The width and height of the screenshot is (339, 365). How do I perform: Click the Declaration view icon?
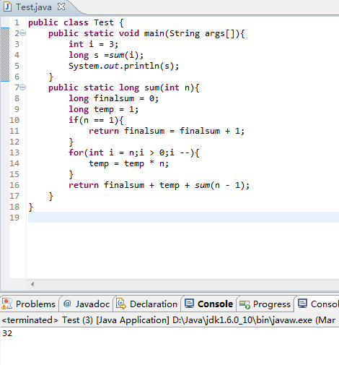pyautogui.click(x=121, y=304)
